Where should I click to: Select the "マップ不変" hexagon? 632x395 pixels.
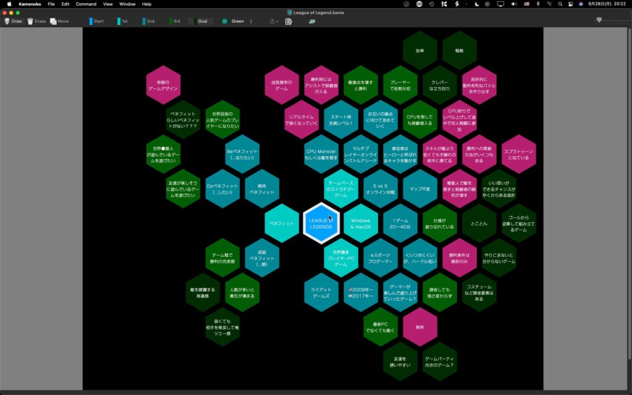click(420, 189)
